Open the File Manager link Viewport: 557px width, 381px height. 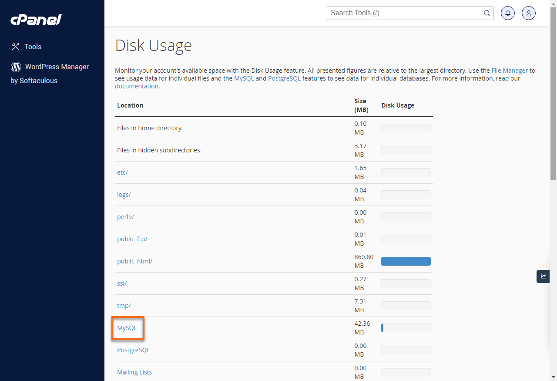[x=509, y=70]
